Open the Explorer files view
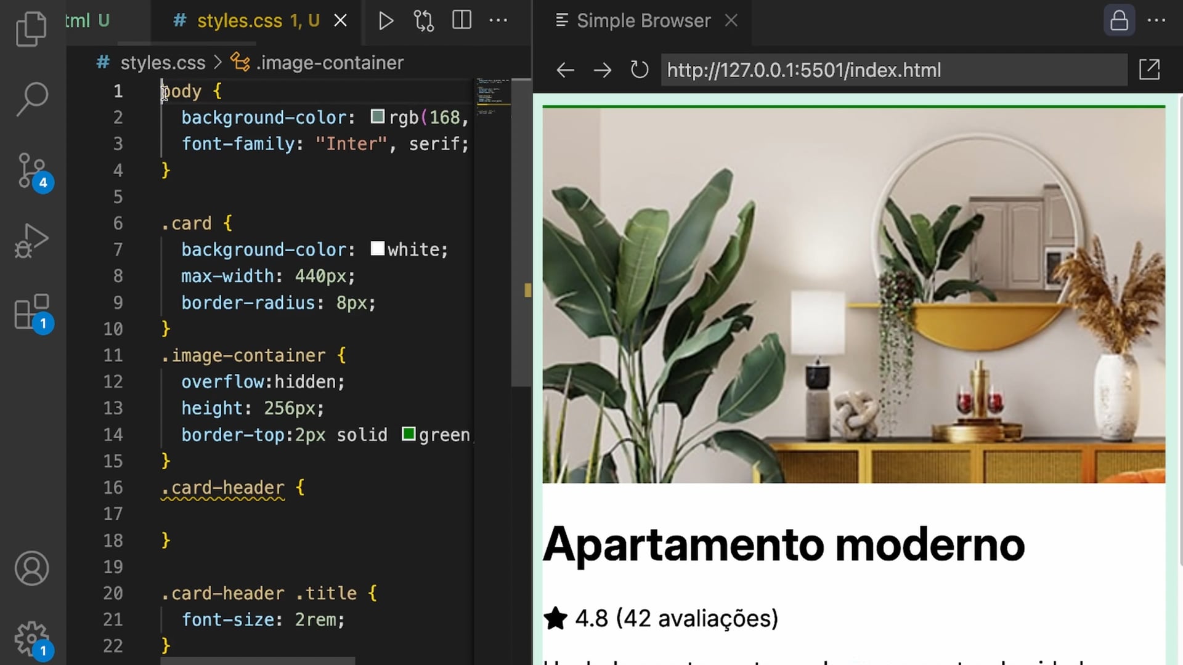1183x665 pixels. [31, 29]
